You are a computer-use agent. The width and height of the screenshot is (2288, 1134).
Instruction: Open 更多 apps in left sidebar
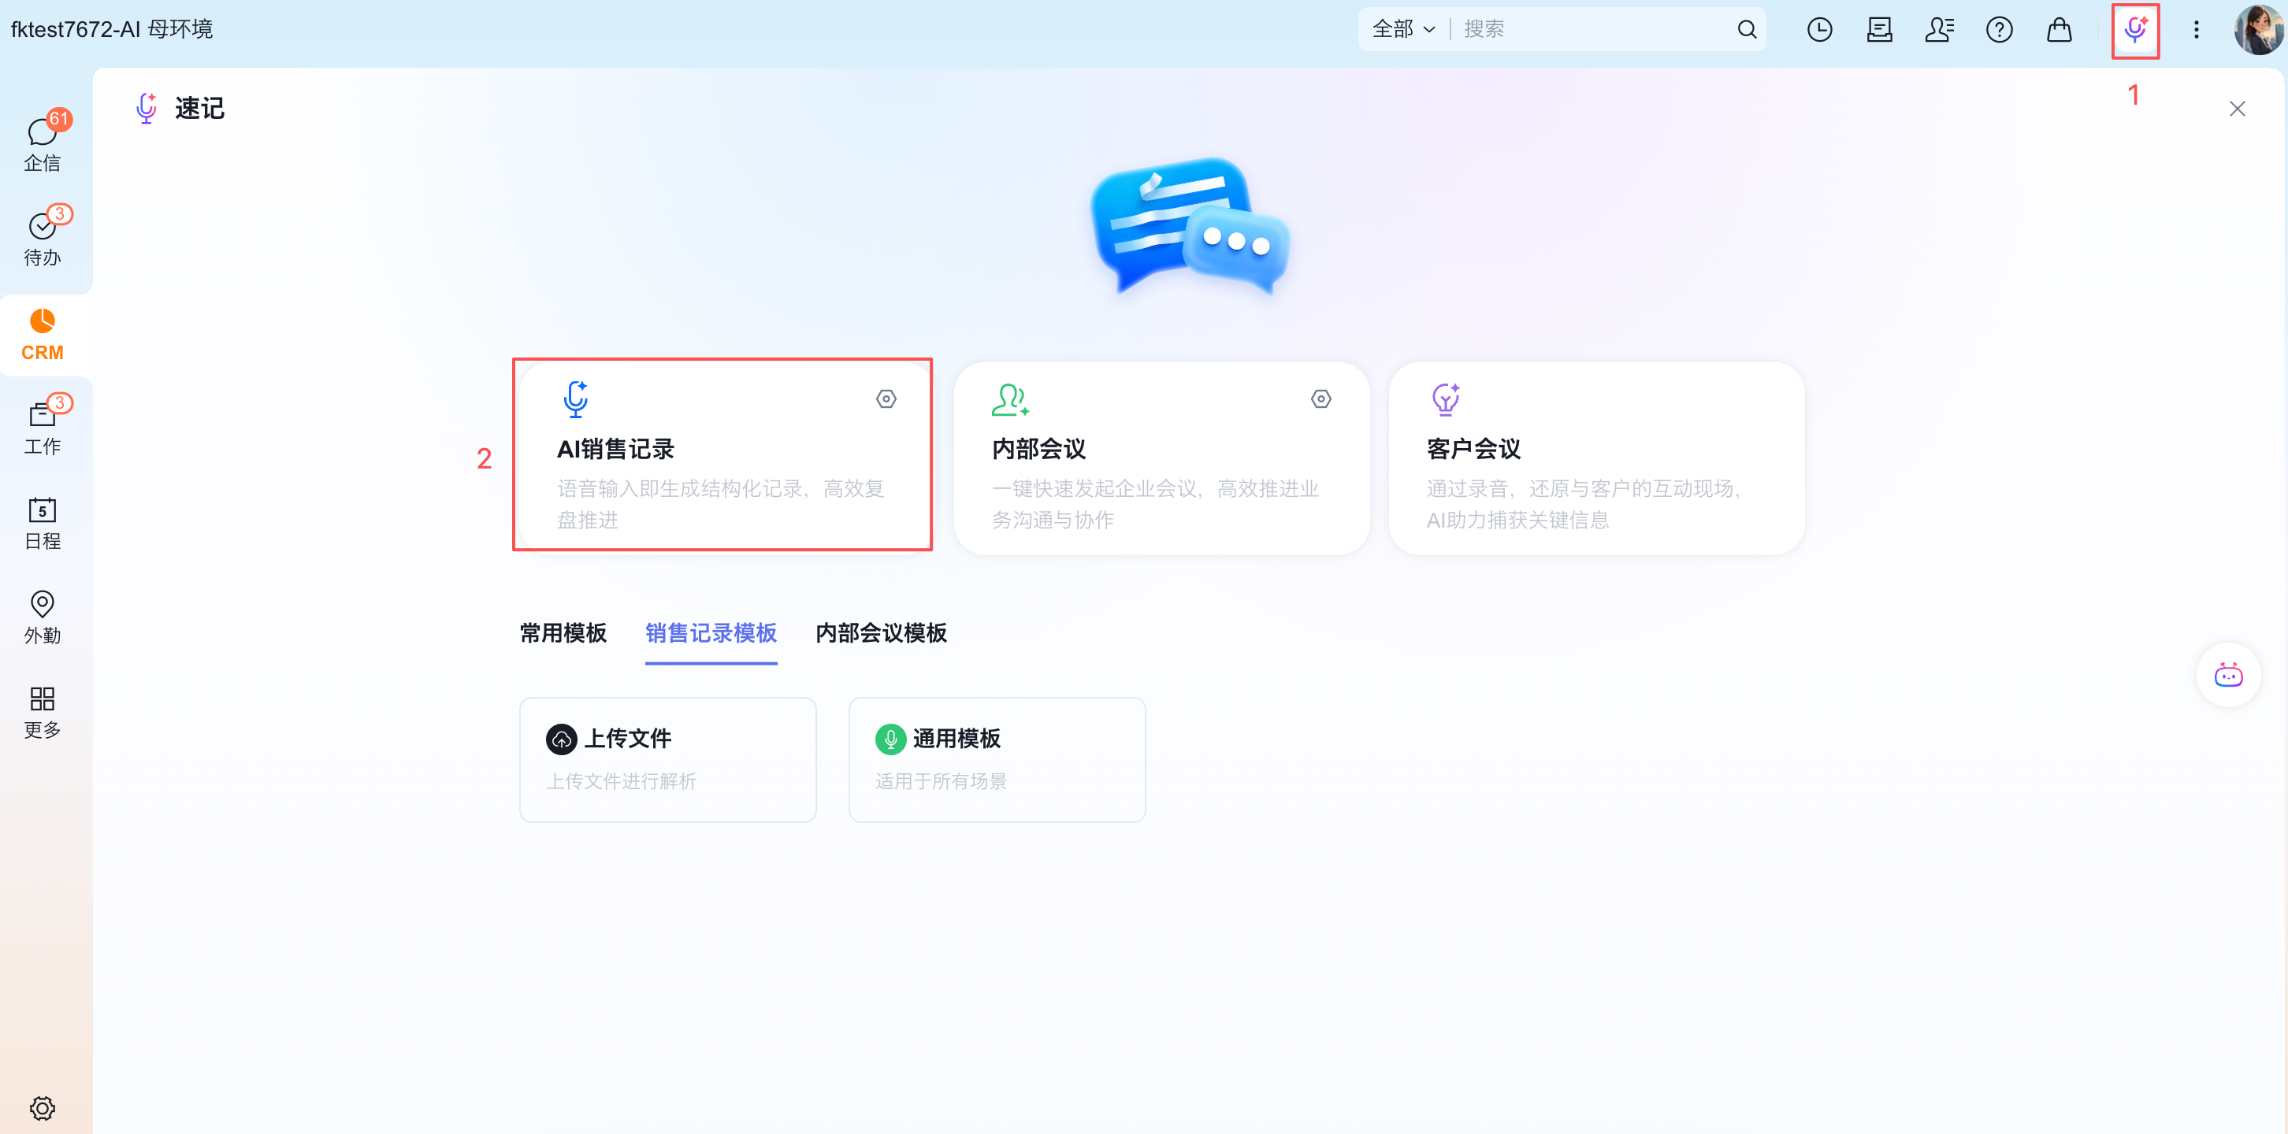pos(42,711)
